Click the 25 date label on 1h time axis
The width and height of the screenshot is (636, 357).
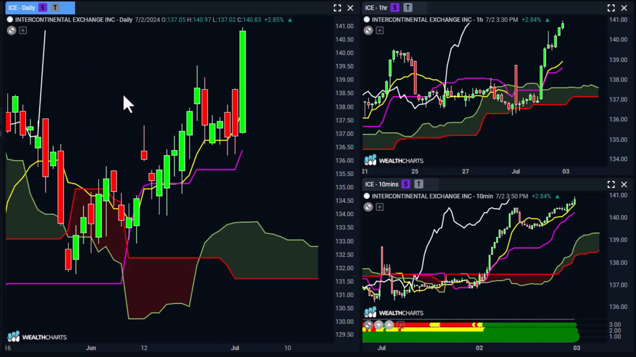pos(415,171)
